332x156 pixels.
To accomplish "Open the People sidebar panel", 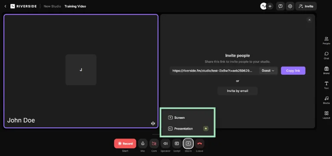I will [x=326, y=40].
